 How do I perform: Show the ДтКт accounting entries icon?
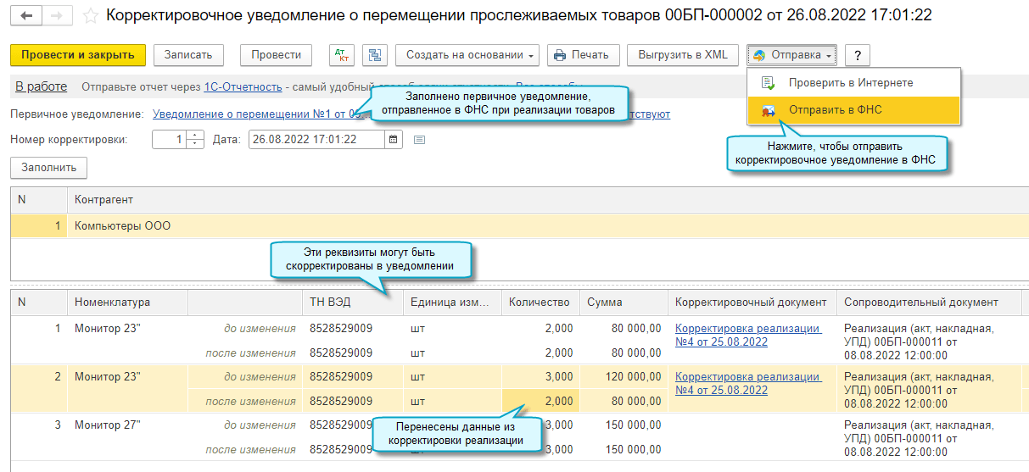[x=341, y=55]
